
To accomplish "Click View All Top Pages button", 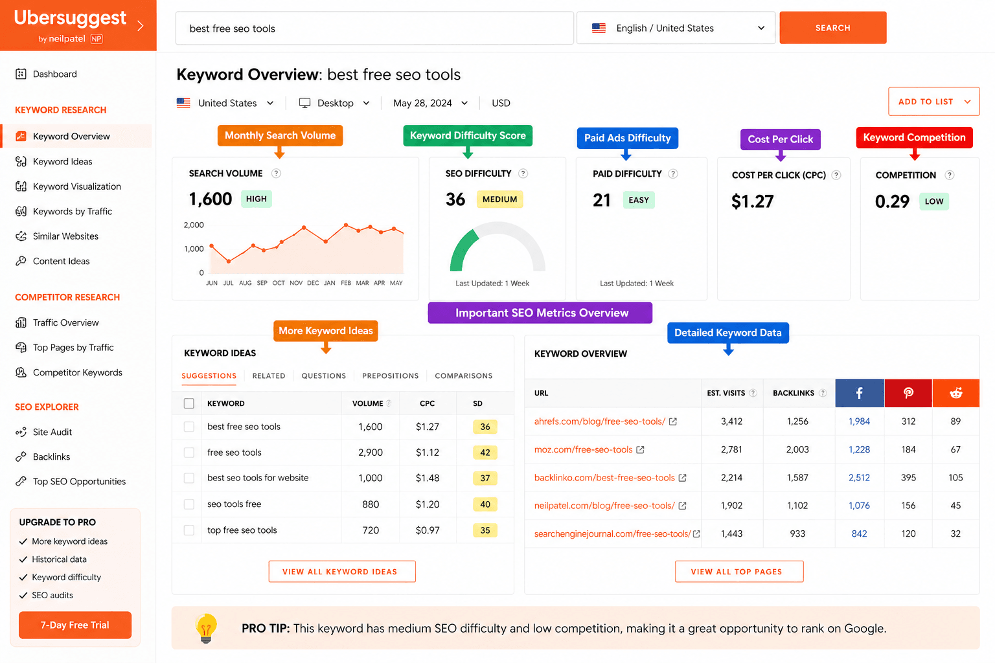I will 739,572.
